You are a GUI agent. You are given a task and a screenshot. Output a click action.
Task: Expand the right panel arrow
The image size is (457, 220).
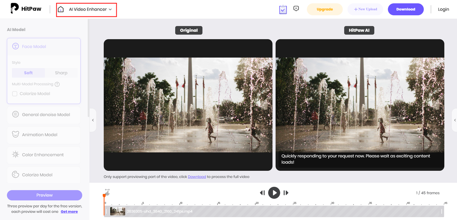tap(455, 120)
